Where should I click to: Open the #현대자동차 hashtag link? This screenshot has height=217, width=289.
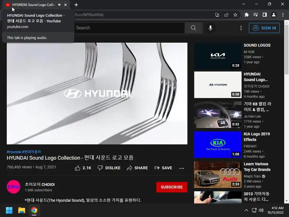(x=32, y=152)
